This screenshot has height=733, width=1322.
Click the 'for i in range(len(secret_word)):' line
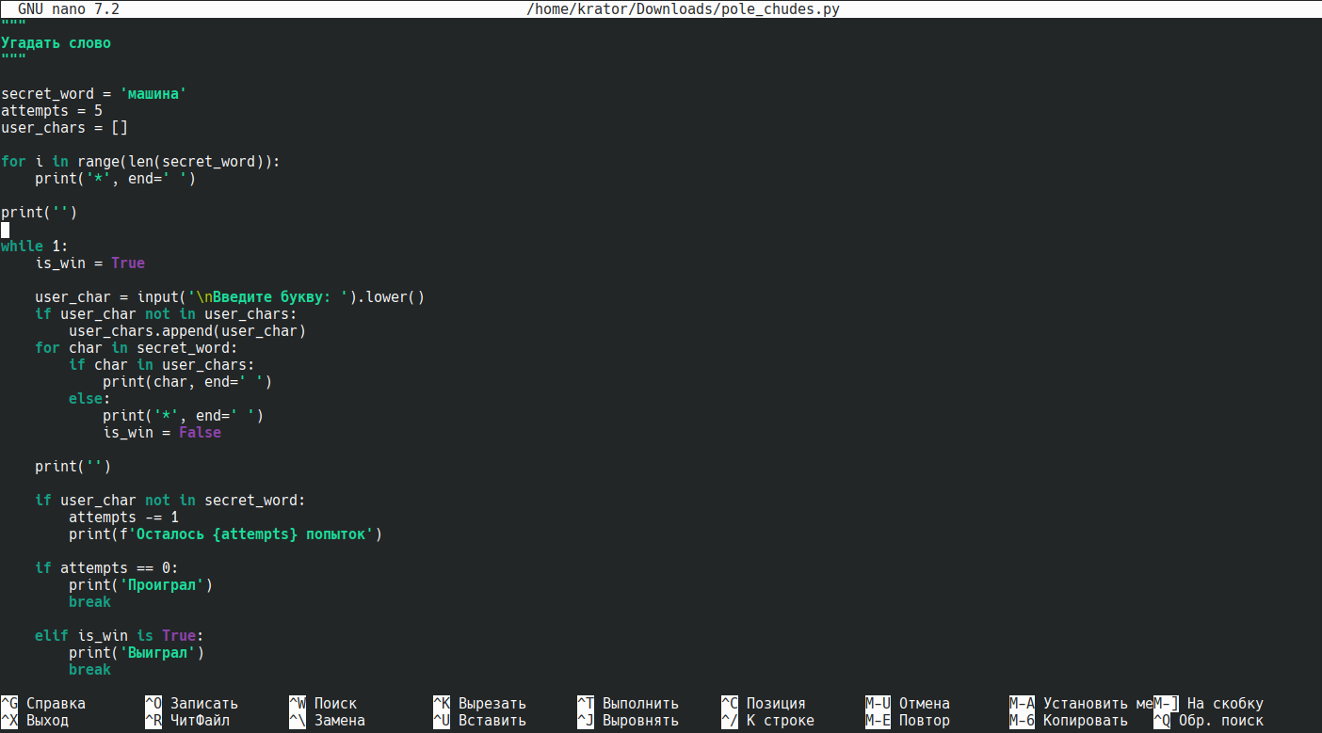coord(141,162)
